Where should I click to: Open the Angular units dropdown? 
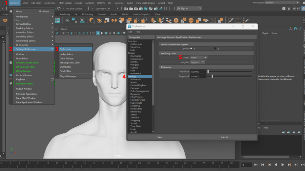(197, 62)
